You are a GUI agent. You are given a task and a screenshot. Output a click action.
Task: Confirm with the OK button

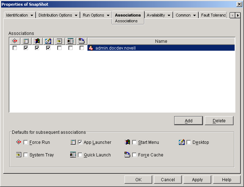click(x=138, y=180)
